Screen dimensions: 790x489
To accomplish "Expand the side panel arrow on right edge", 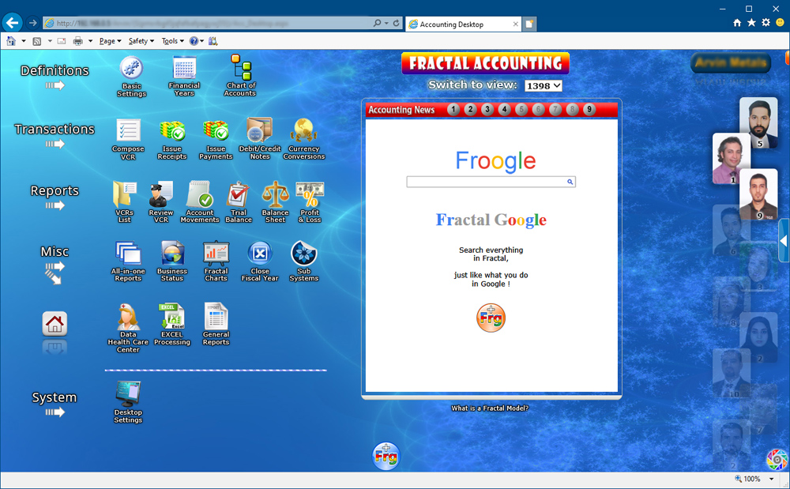I will 784,241.
